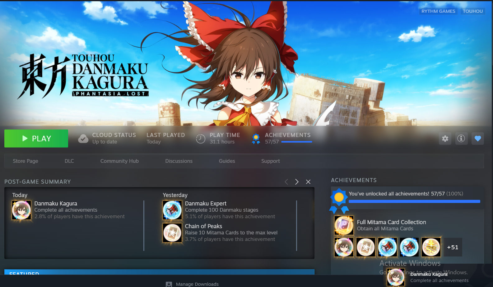
Task: Click 'Obtain all Mitama Cards' description
Action: pos(385,229)
